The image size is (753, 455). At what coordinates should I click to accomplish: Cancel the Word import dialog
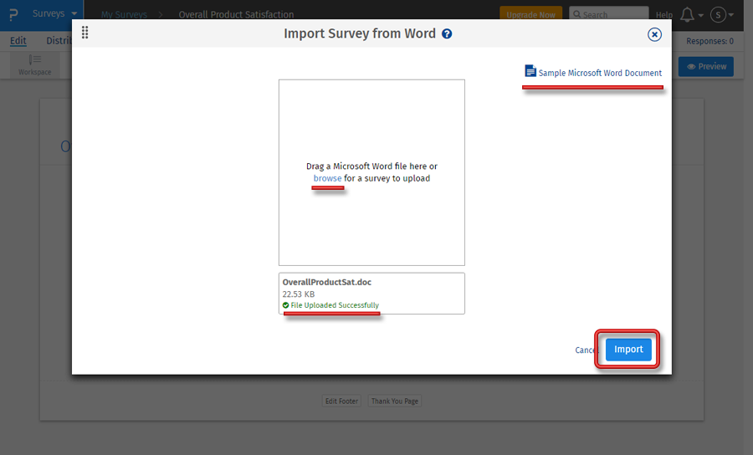pyautogui.click(x=585, y=350)
